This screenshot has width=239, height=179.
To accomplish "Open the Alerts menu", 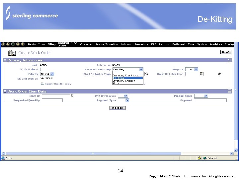I will tap(32, 44).
